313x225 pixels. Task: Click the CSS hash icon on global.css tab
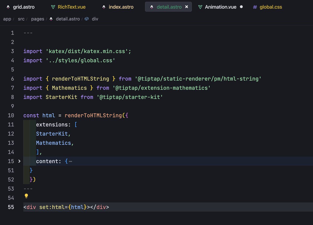255,7
